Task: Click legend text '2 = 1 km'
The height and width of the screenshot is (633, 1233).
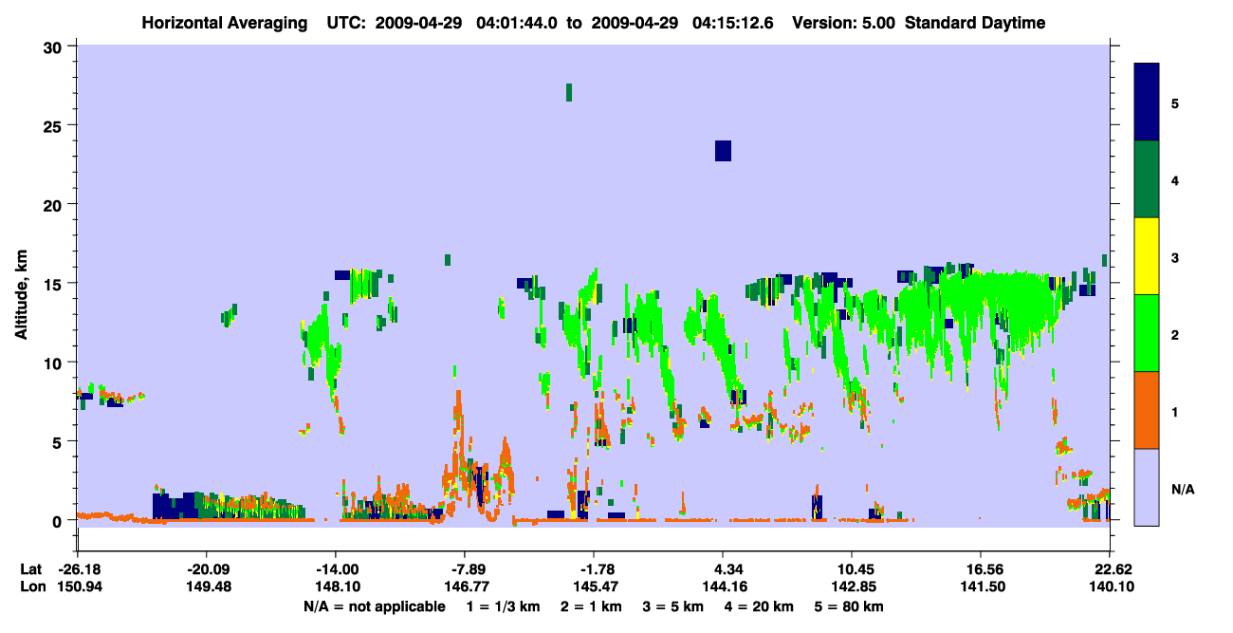Action: click(592, 606)
